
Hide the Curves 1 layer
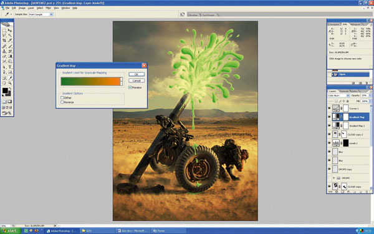(x=329, y=109)
